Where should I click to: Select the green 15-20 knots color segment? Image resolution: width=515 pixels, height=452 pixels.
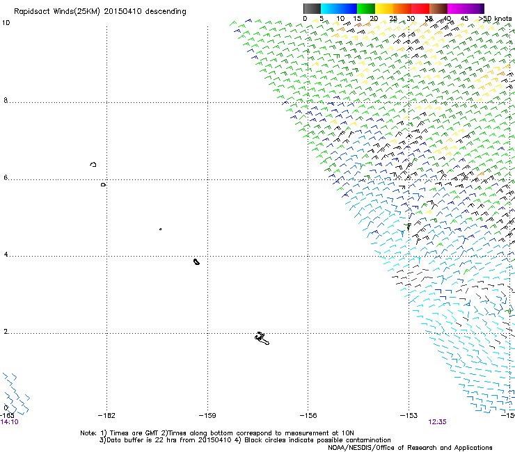coord(366,8)
